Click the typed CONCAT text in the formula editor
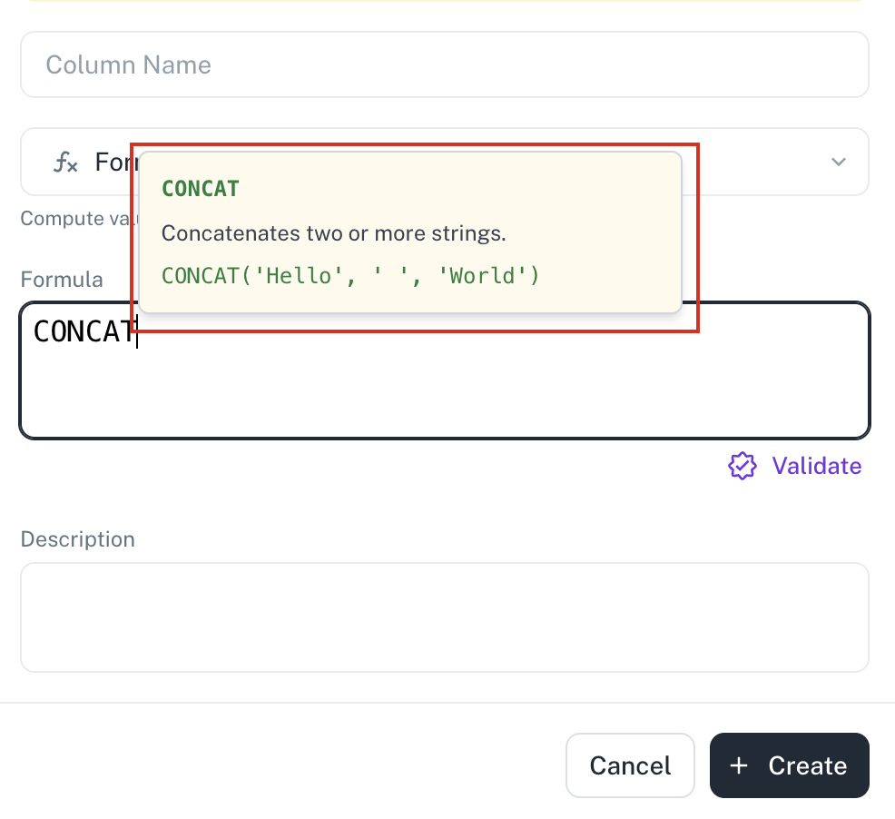Screen dimensions: 895x819 click(84, 331)
